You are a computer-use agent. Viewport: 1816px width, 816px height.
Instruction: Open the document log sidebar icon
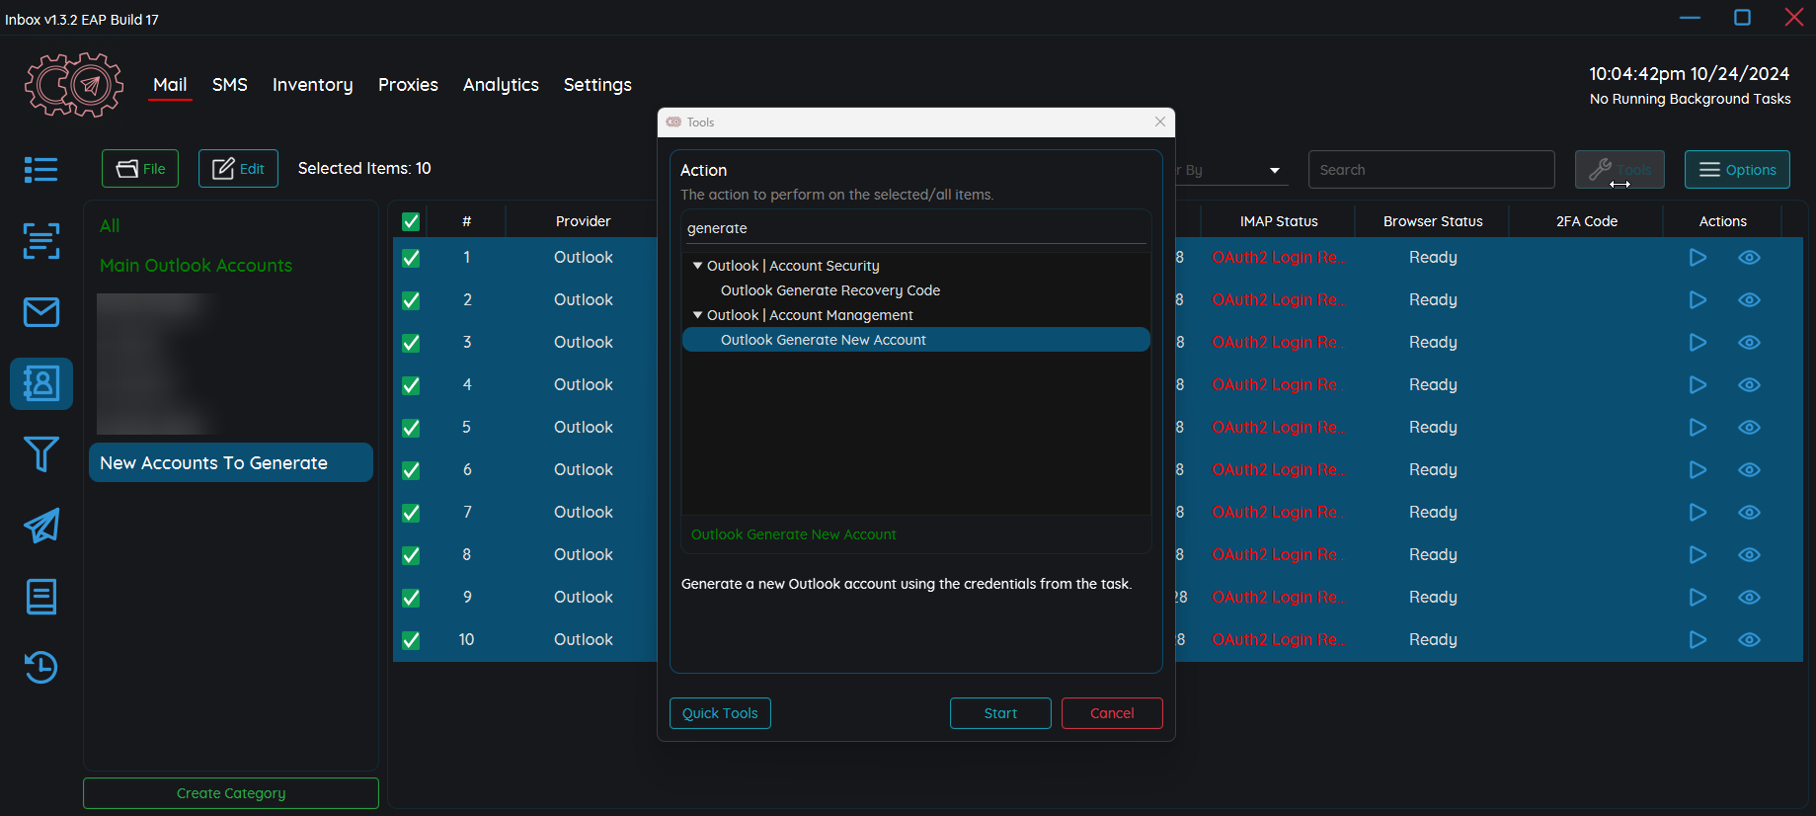click(x=40, y=597)
